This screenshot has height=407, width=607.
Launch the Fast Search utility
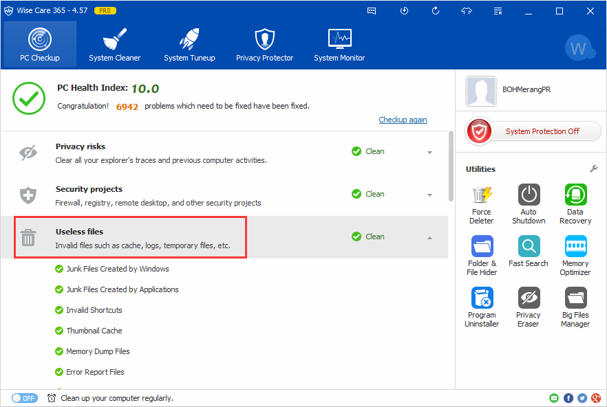(529, 251)
